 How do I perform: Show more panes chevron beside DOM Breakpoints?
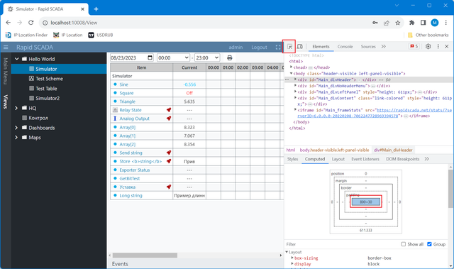point(427,159)
